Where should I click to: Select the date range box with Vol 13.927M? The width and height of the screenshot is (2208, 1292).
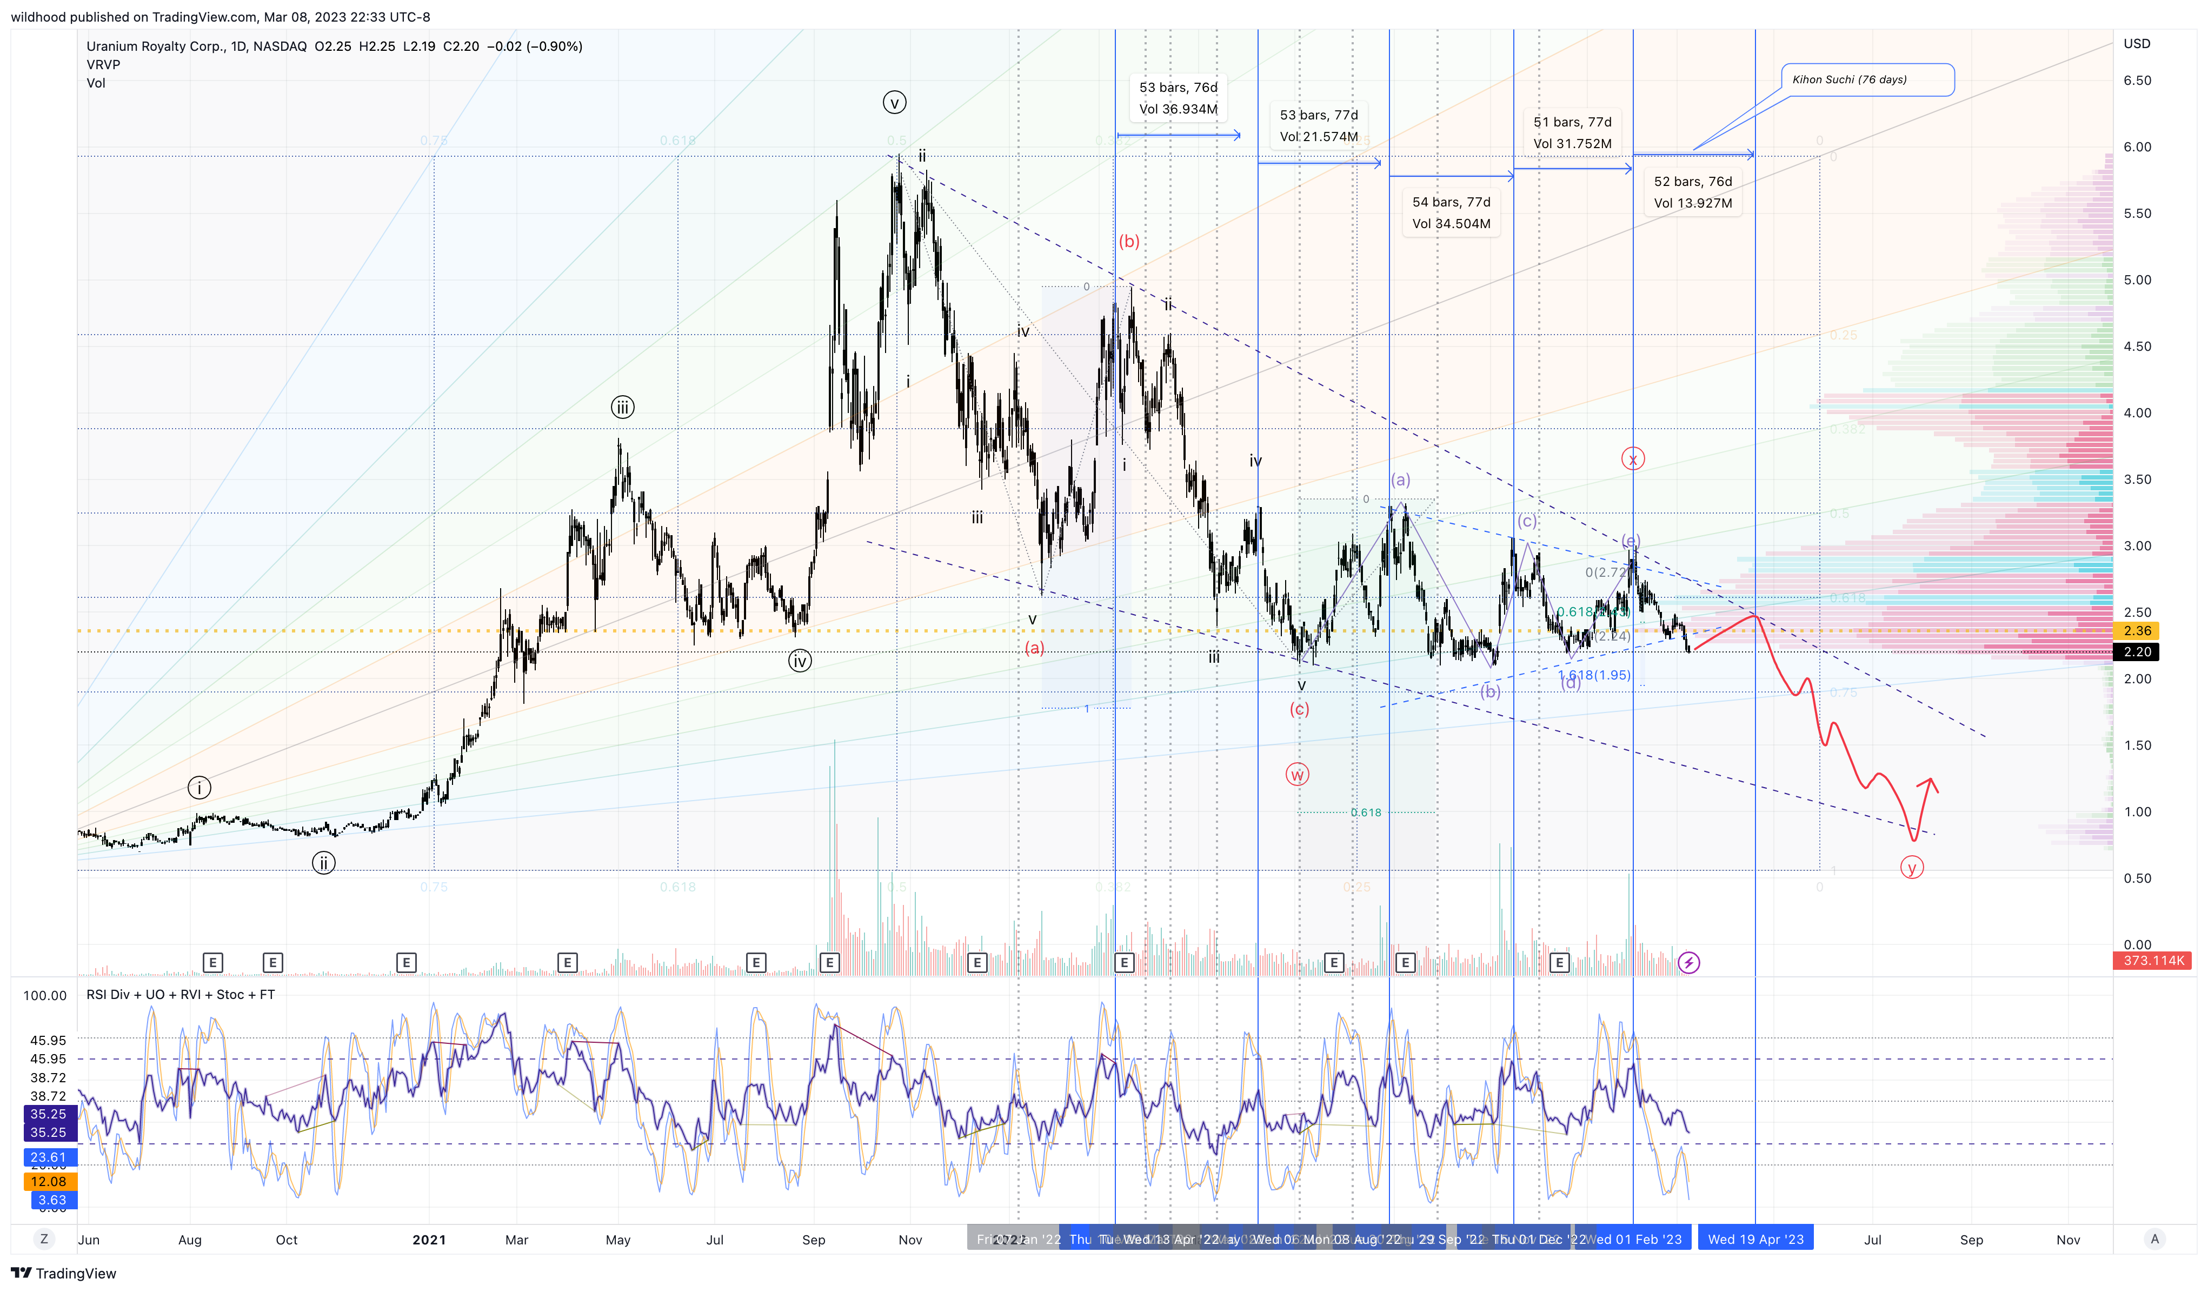[x=1693, y=192]
